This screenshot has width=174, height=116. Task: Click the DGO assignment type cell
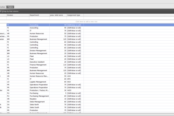[x=75, y=82]
